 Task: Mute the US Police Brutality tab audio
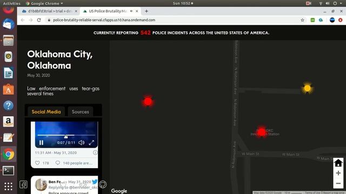pyautogui.click(x=131, y=11)
